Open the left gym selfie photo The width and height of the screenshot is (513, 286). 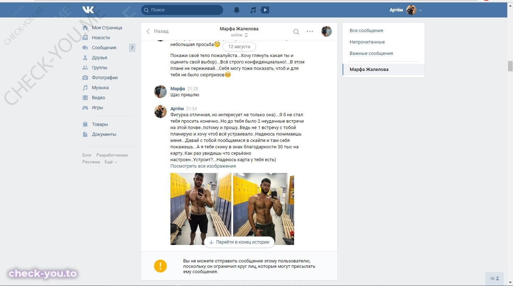click(201, 209)
